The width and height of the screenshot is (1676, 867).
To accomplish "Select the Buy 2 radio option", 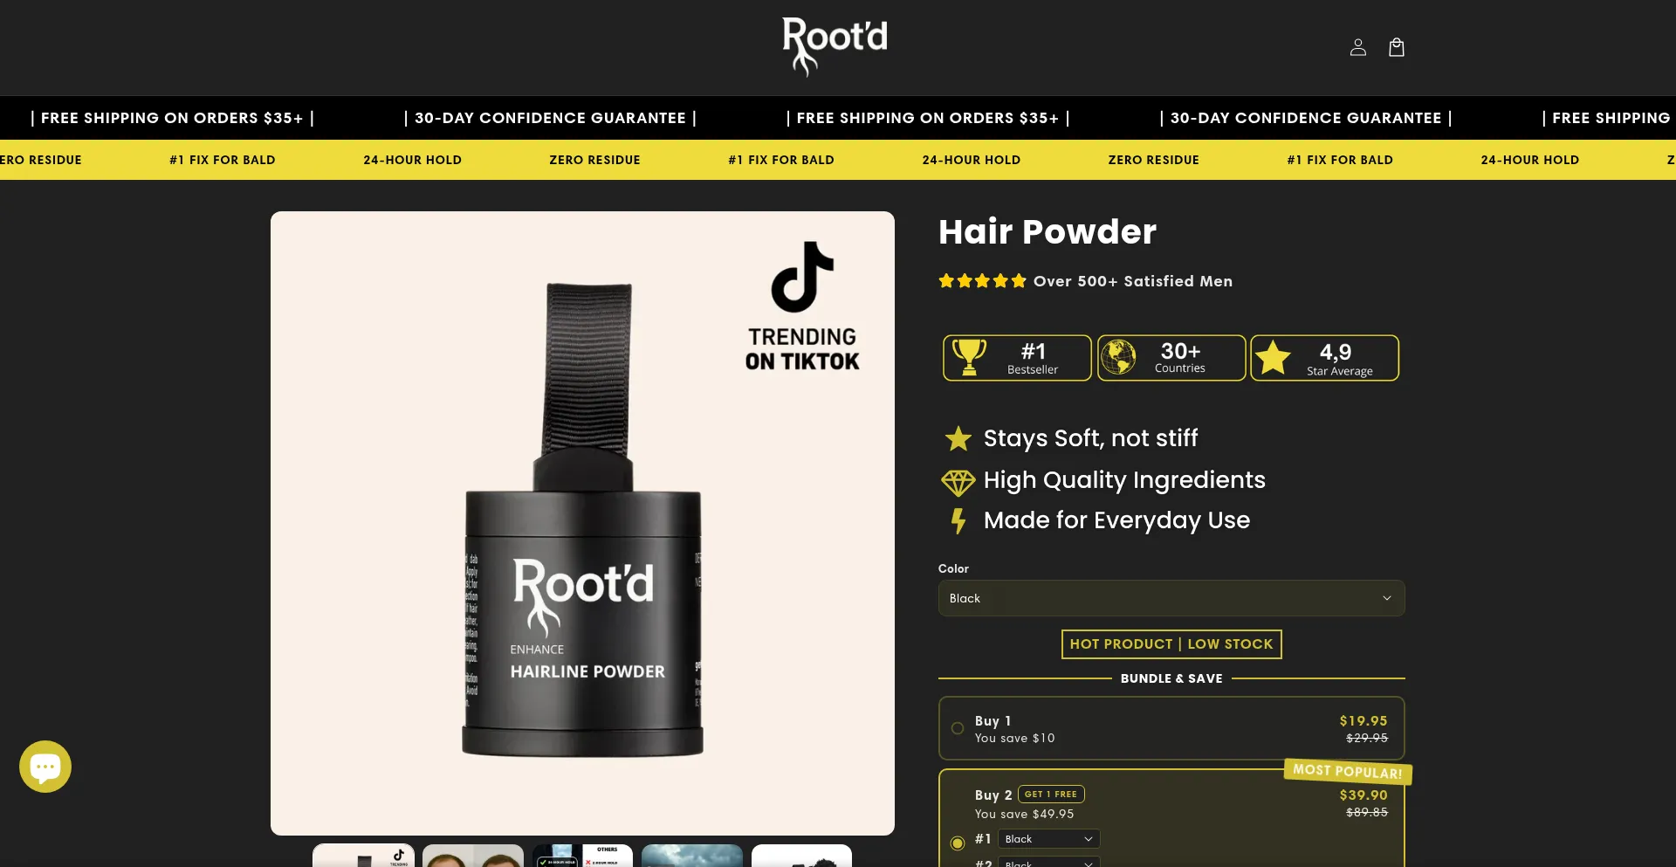I will coord(958,843).
